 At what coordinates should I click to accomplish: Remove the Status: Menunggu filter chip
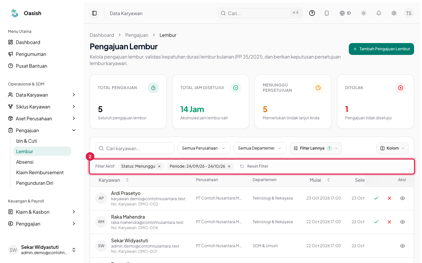pos(159,166)
